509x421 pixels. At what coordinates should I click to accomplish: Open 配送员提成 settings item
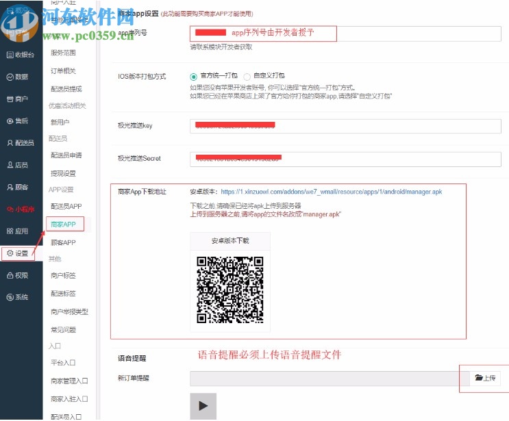point(66,89)
